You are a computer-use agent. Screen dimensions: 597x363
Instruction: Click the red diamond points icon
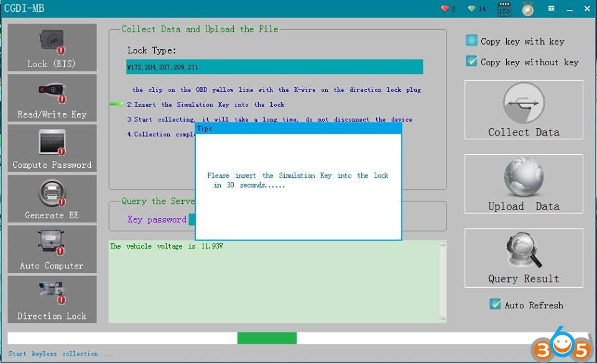[445, 9]
